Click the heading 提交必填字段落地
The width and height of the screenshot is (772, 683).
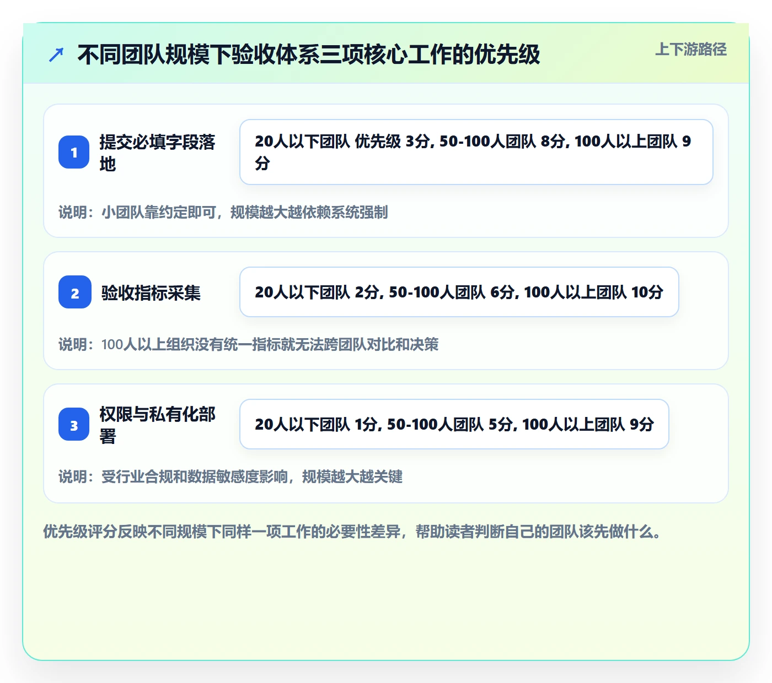point(157,153)
